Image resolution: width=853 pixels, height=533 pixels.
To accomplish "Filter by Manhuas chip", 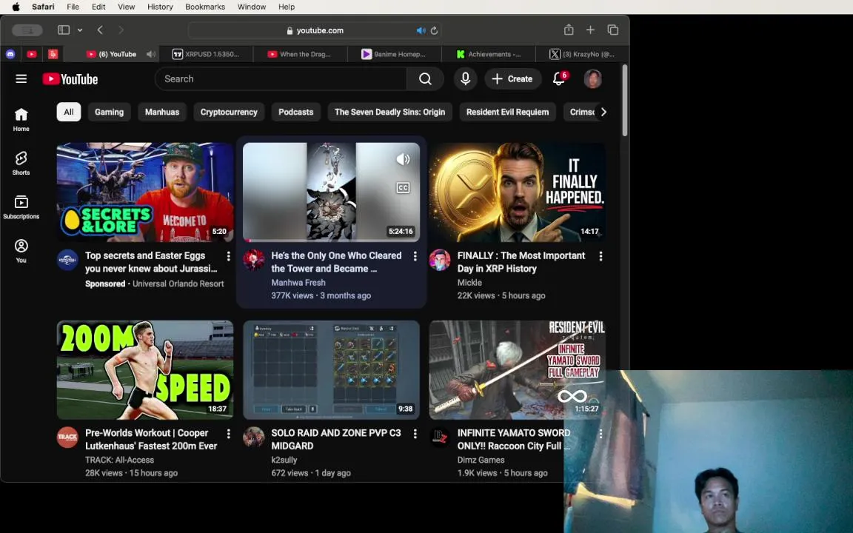I will 162,112.
